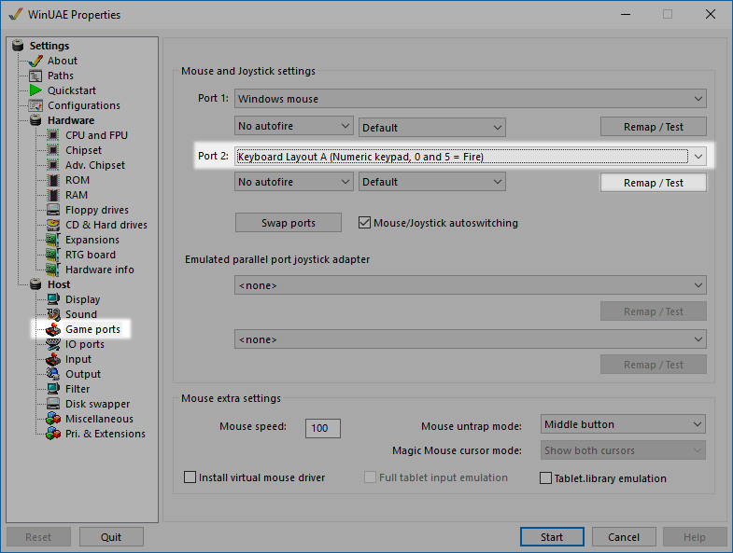Click the Mouse speed input field
Viewport: 733px width, 553px height.
tap(322, 428)
